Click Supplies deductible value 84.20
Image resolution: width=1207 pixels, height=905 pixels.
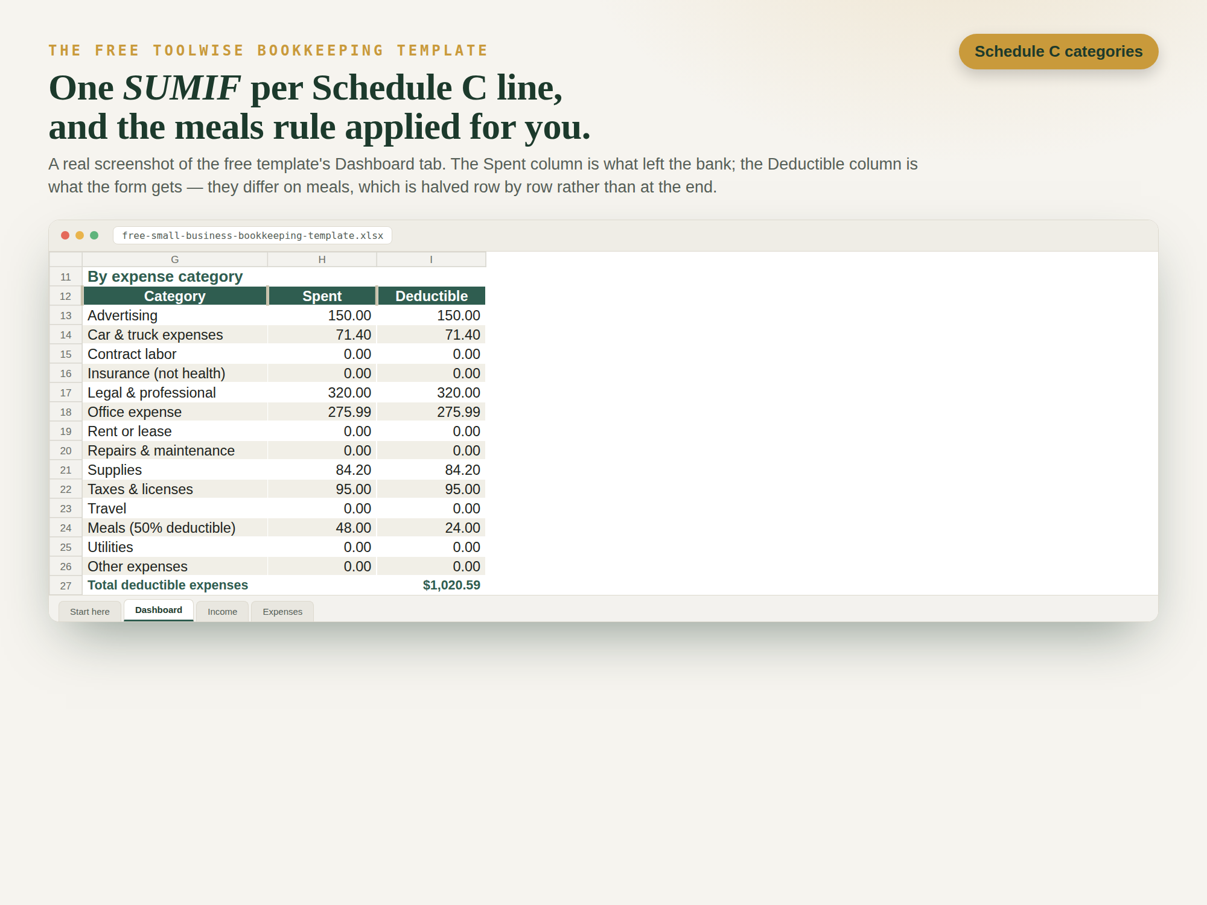(432, 470)
